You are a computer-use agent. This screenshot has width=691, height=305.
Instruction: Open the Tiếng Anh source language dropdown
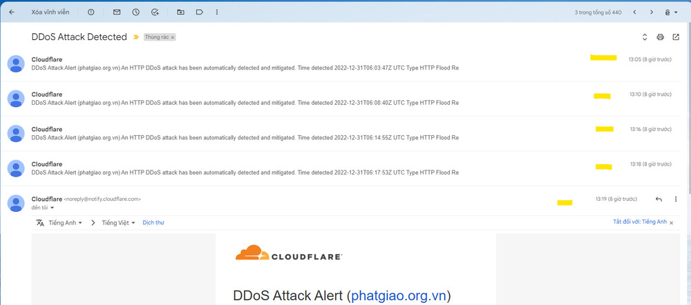click(x=65, y=223)
